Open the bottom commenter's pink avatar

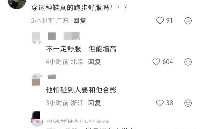coord(37,119)
